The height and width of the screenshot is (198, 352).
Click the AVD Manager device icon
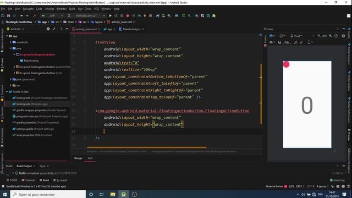click(163, 16)
